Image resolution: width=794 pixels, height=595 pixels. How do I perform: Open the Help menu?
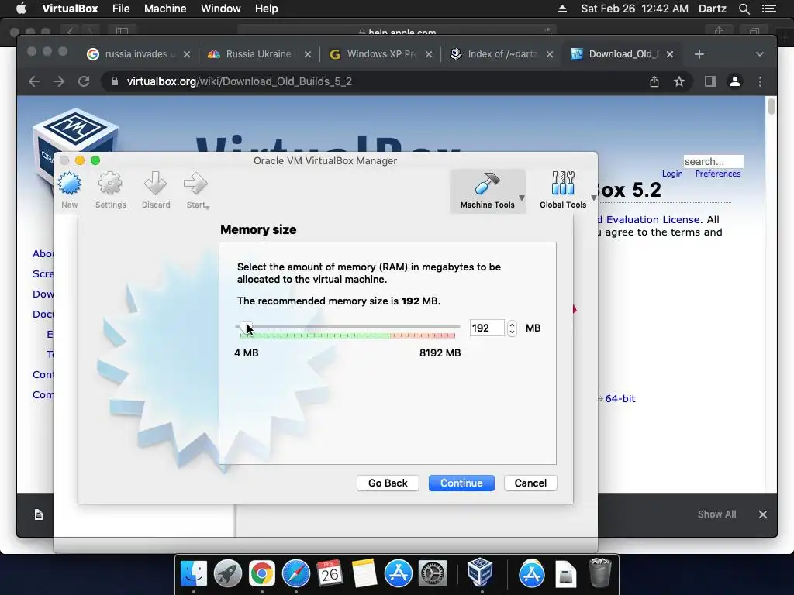pyautogui.click(x=267, y=9)
